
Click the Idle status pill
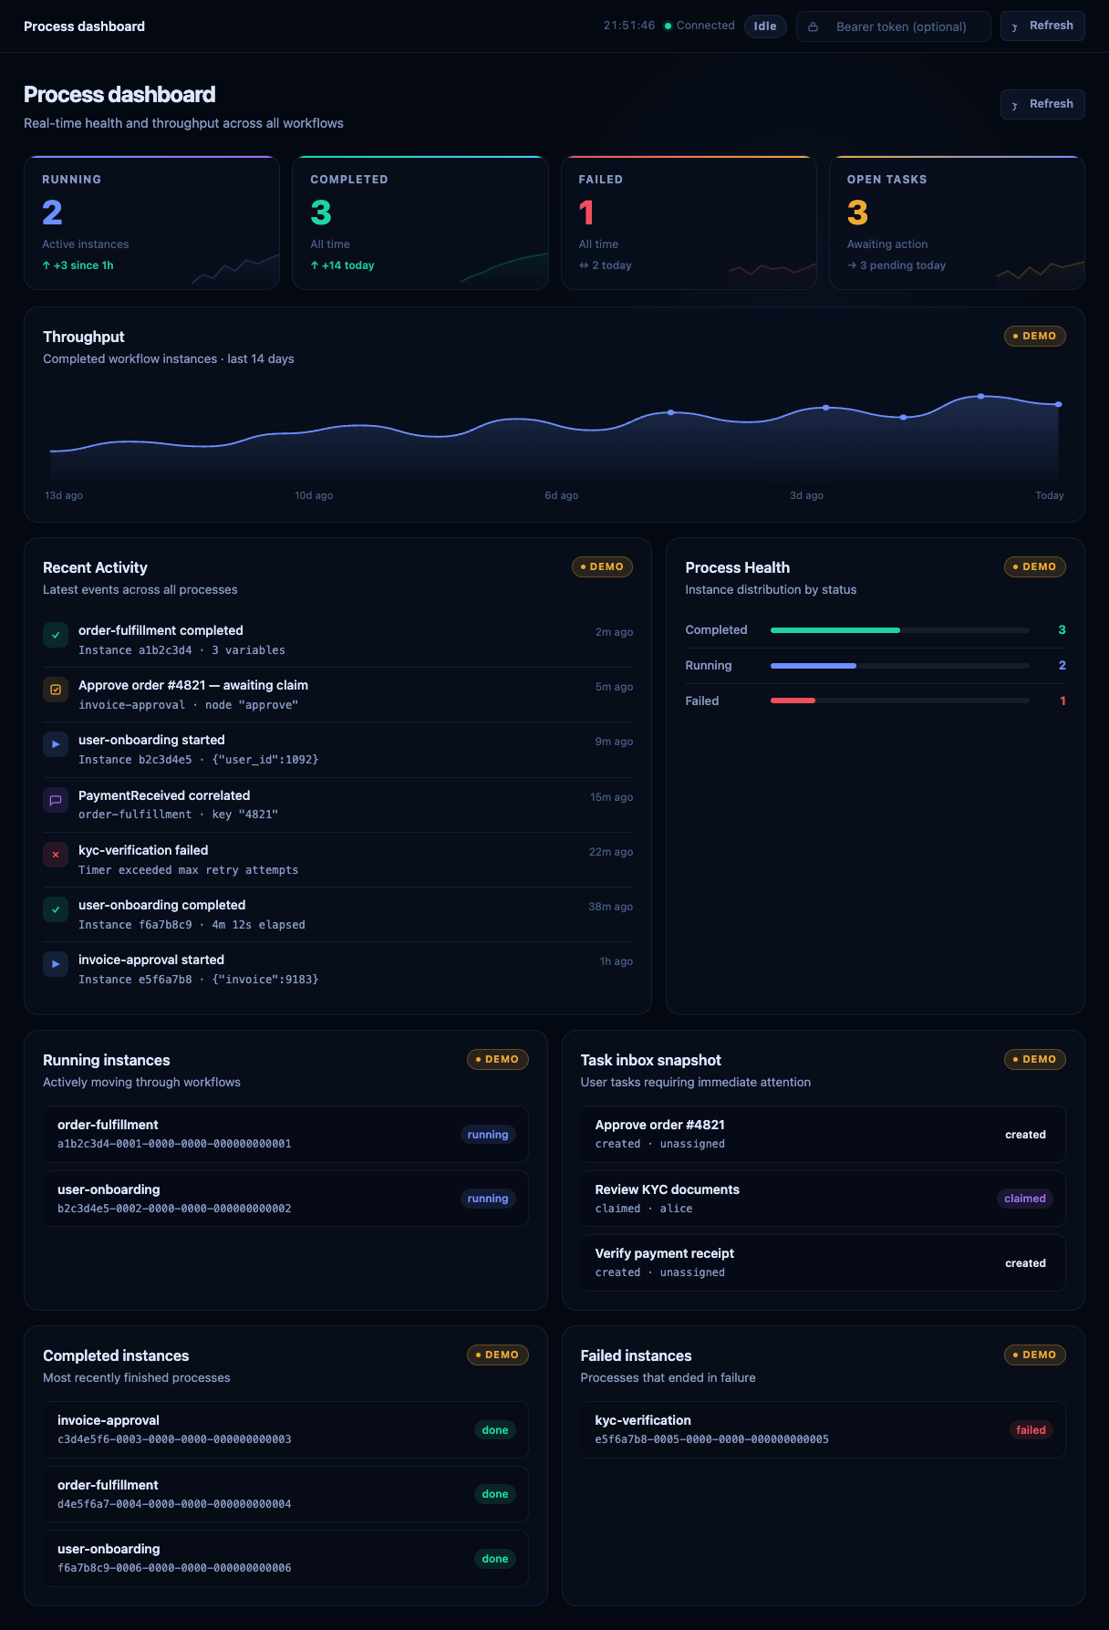coord(765,26)
